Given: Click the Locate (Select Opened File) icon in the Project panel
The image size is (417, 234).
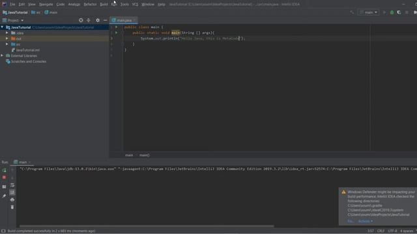Looking at the screenshot, I should (81, 20).
